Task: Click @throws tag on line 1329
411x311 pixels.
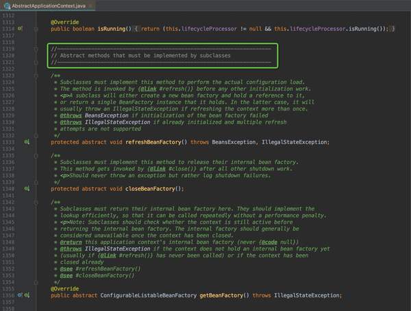Action: point(71,115)
